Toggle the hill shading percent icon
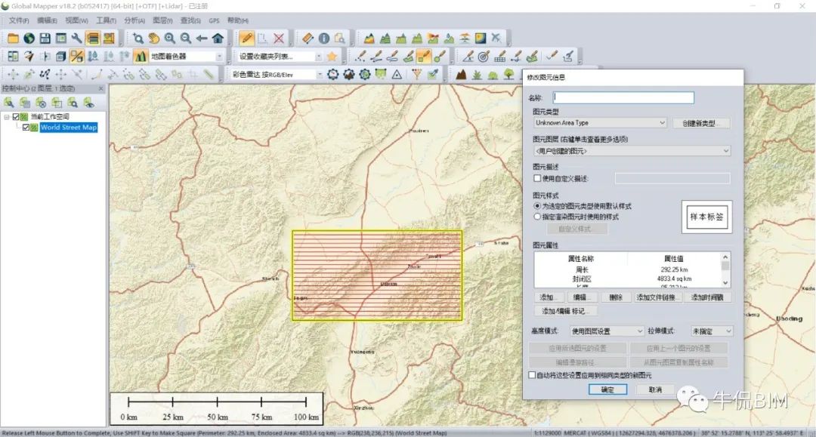The image size is (816, 437). click(77, 56)
